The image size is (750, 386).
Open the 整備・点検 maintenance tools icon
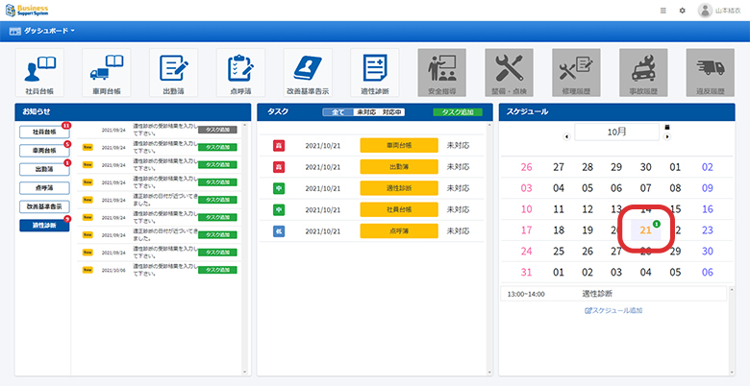[509, 73]
